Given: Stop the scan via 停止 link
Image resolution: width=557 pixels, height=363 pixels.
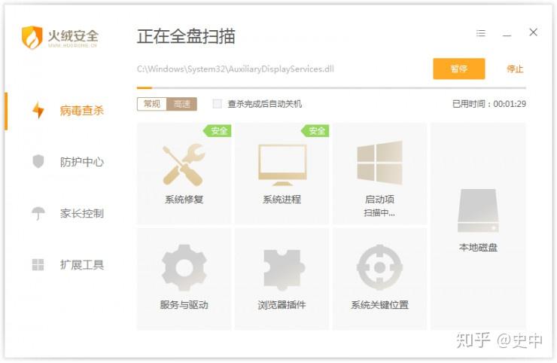Looking at the screenshot, I should [515, 69].
